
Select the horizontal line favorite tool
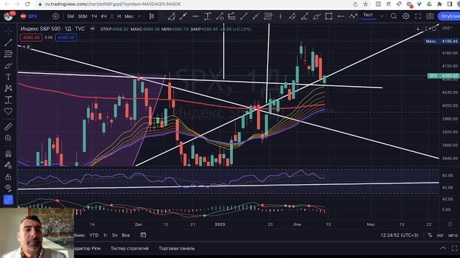tap(195, 16)
